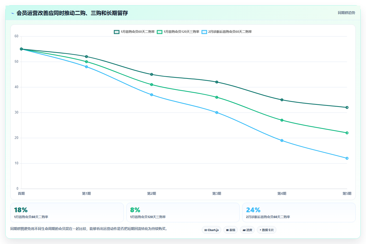Viewport: 366px width, 244px height.
Task: Click blue data point at 第1期
Action: click(x=86, y=67)
